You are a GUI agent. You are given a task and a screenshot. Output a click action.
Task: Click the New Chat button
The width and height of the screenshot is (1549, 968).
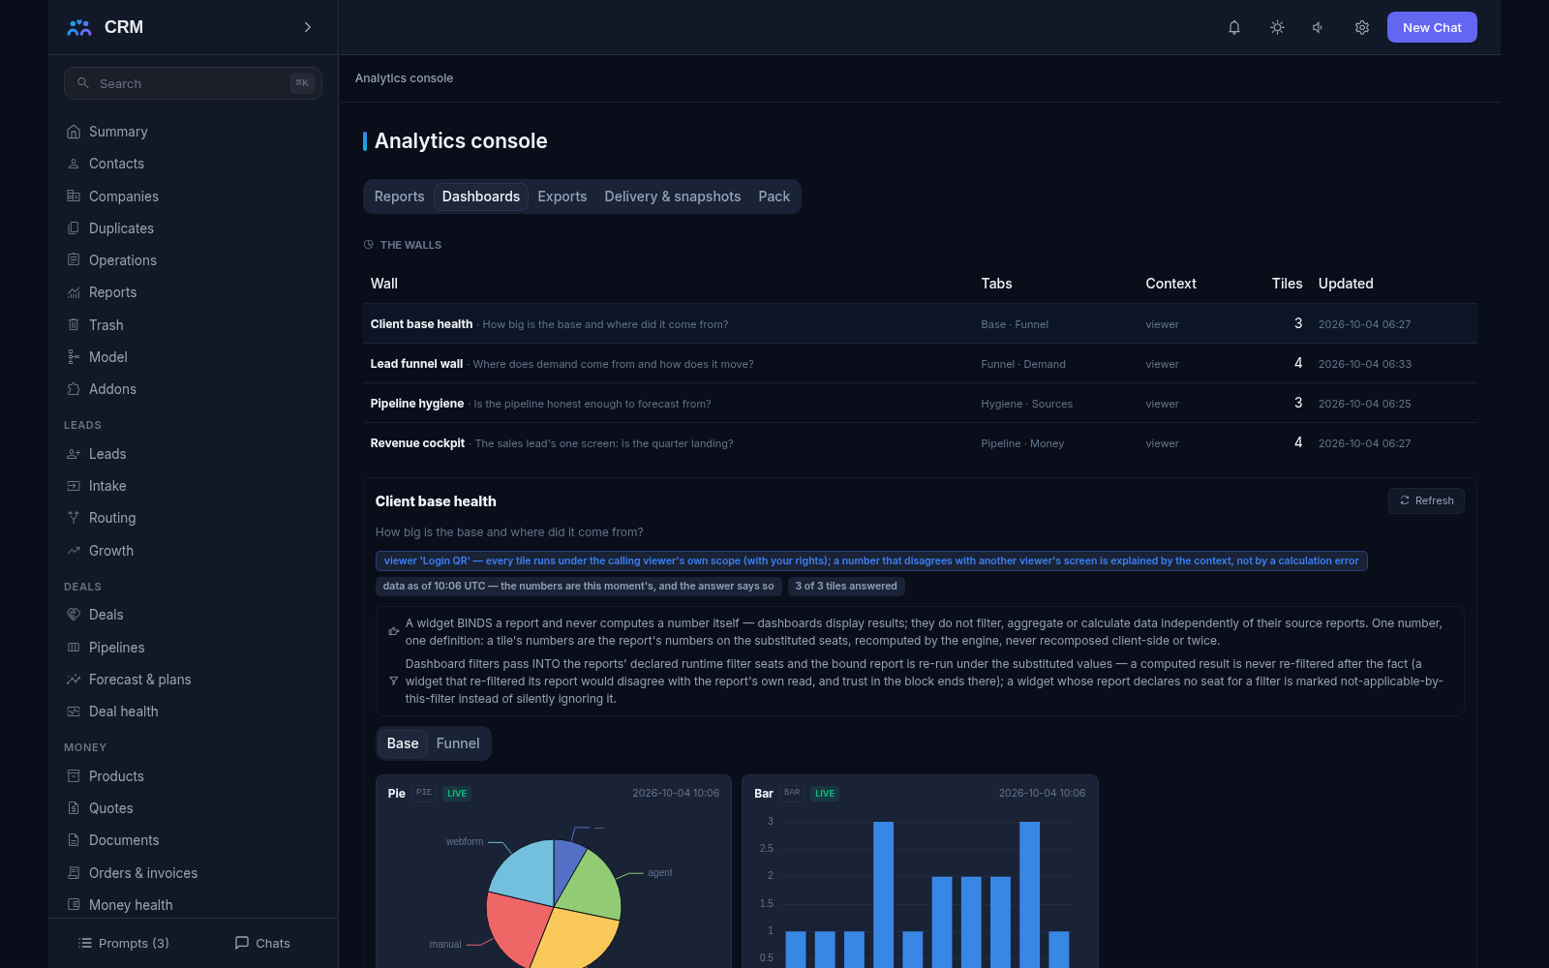(x=1432, y=27)
